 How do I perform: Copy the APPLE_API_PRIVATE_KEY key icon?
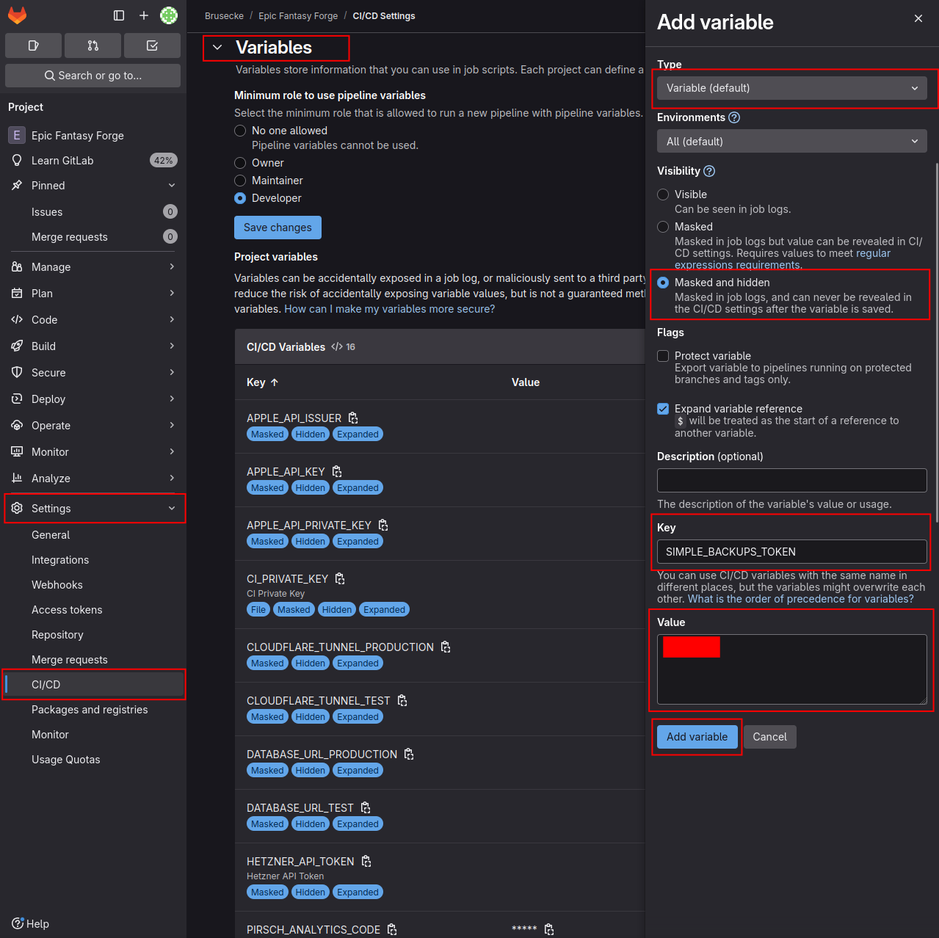coord(383,525)
